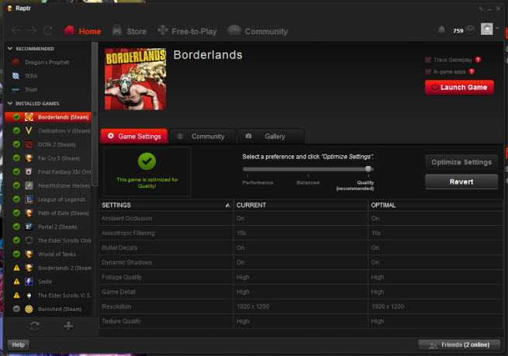
Task: Open the RP points badge icon
Action: click(471, 30)
